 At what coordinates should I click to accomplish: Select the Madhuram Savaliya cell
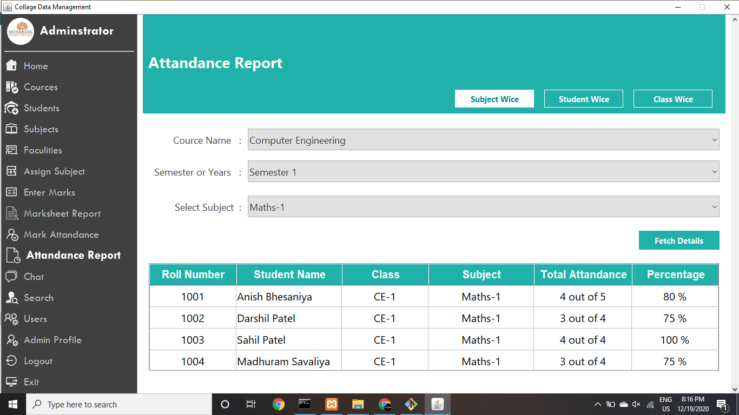(289, 362)
